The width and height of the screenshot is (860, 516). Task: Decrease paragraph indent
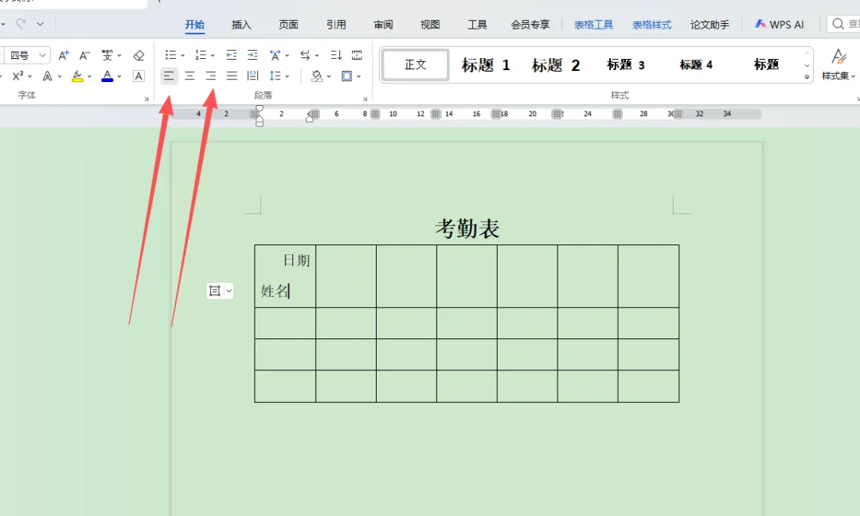(232, 55)
